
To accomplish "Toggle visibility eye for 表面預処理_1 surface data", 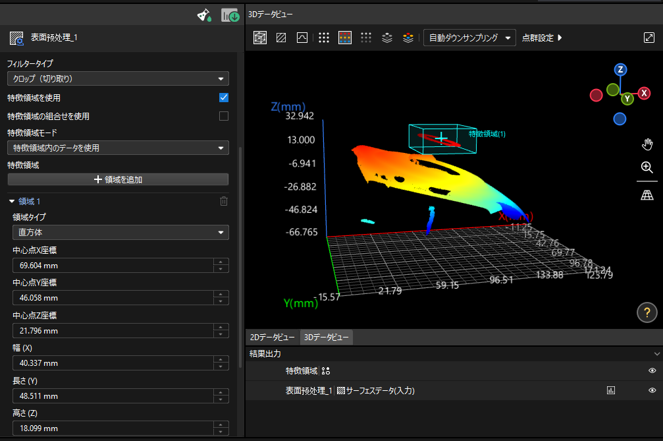I will [x=652, y=390].
